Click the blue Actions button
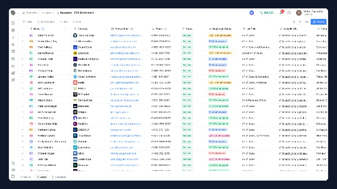 click(319, 22)
